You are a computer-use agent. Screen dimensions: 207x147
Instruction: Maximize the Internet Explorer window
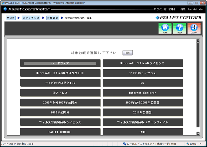pyautogui.click(x=197, y=3)
